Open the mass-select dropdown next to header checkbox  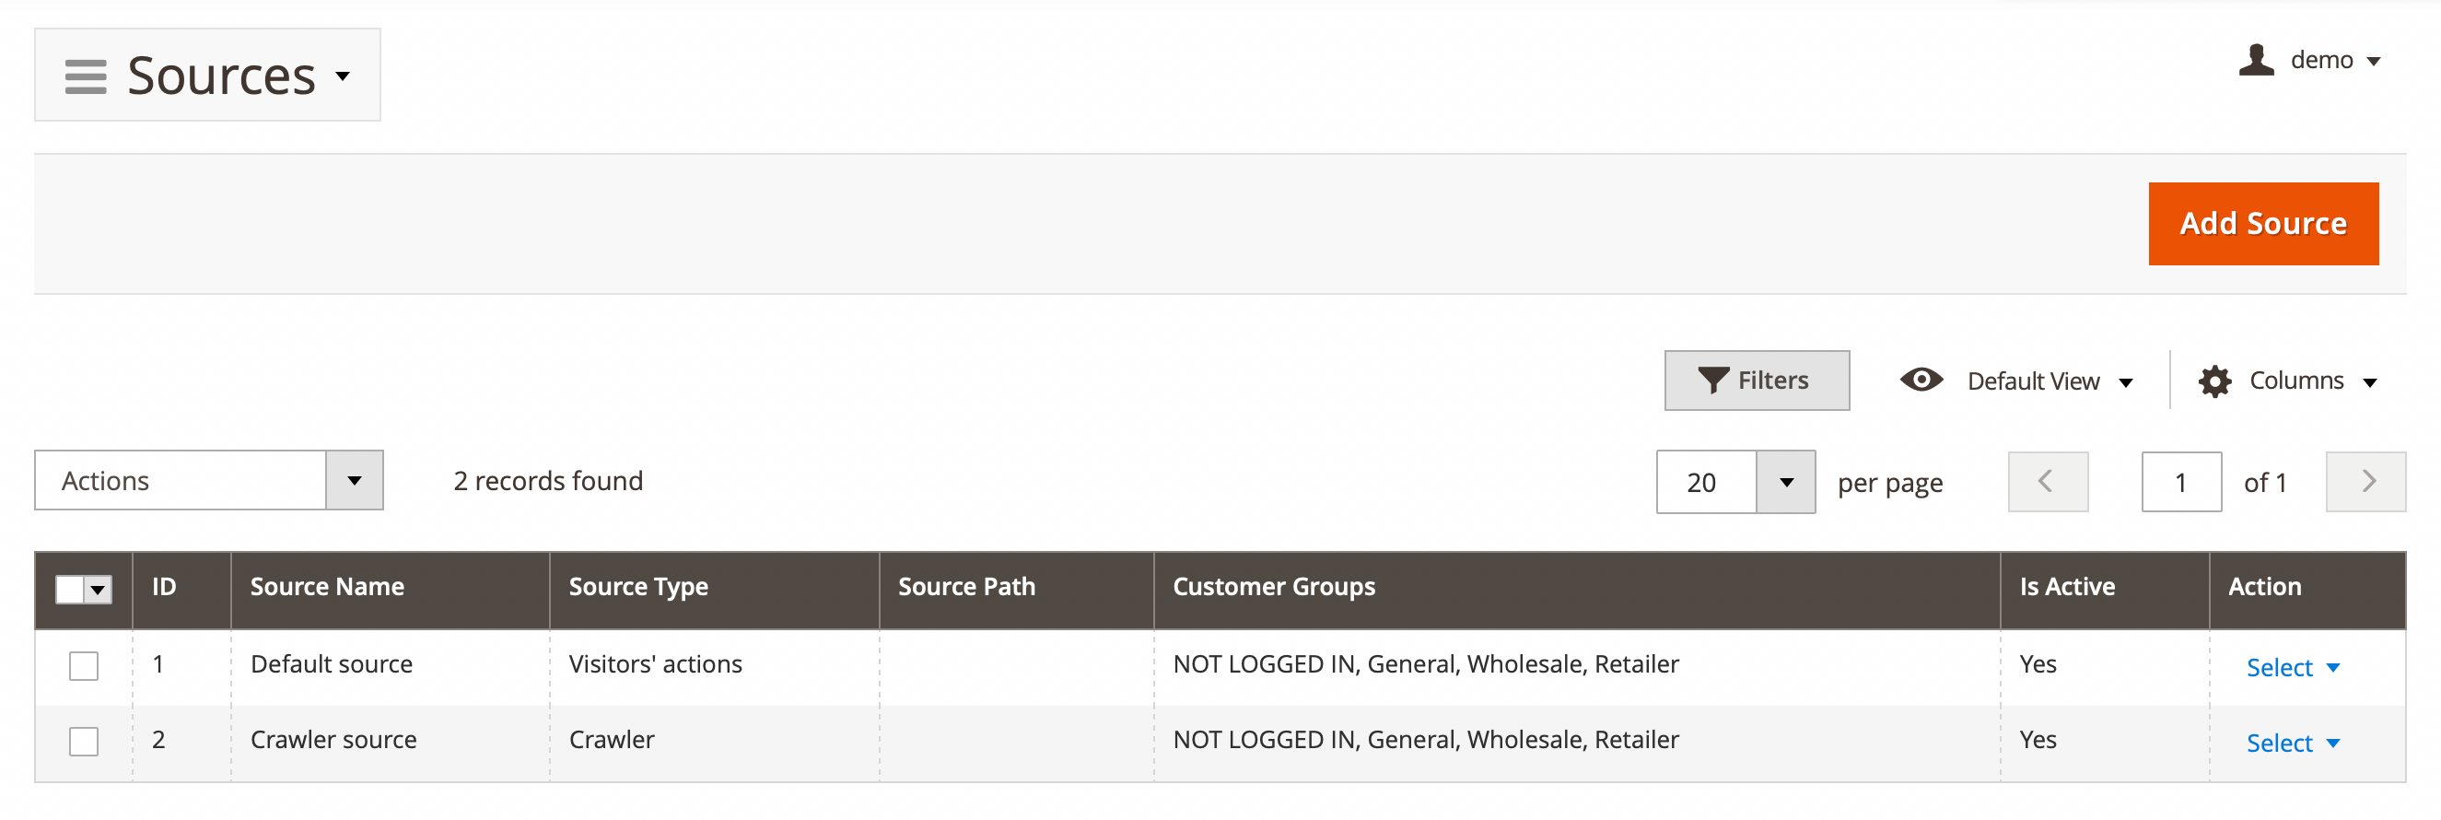[x=98, y=590]
